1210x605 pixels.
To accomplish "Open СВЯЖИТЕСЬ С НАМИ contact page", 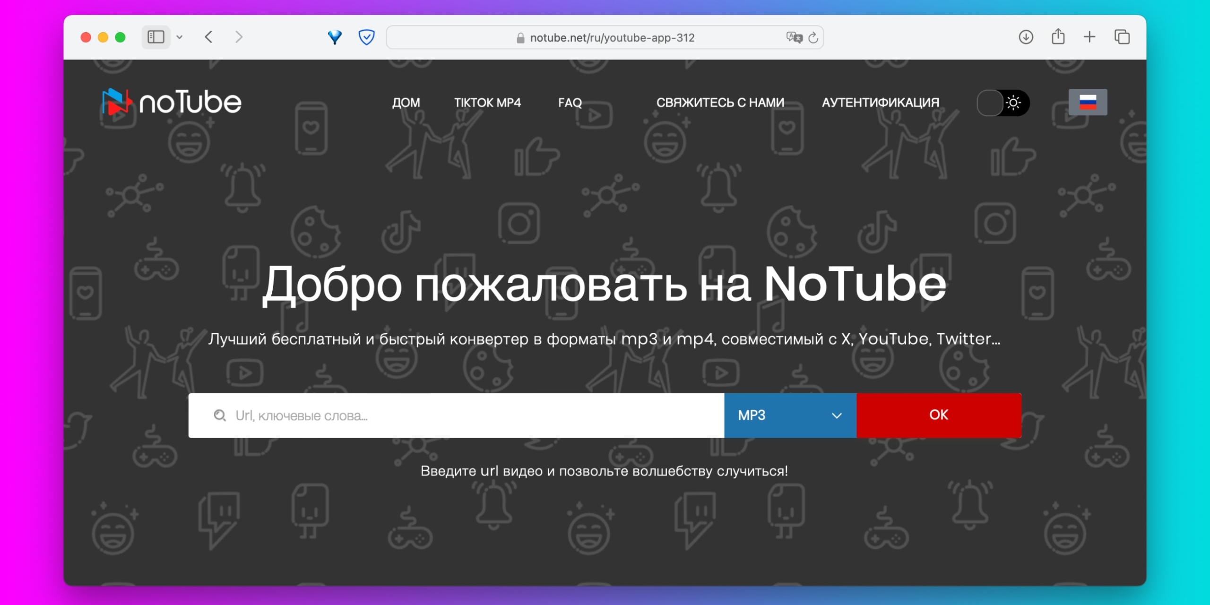I will click(720, 102).
